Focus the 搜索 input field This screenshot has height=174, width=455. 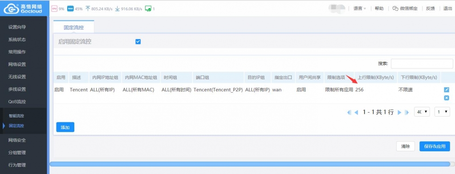pyautogui.click(x=422, y=64)
